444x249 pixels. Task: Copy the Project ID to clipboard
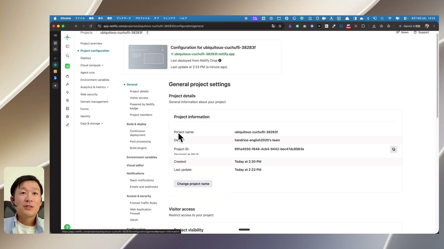393,149
